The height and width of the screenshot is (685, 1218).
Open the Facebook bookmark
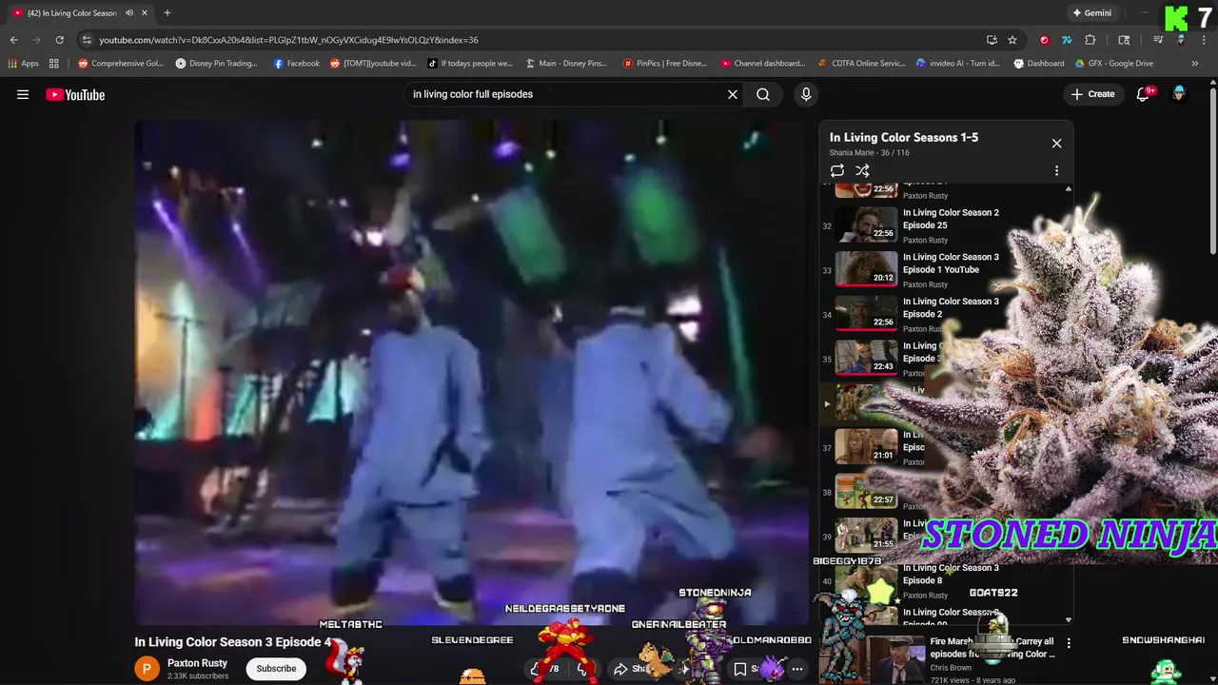coord(296,64)
